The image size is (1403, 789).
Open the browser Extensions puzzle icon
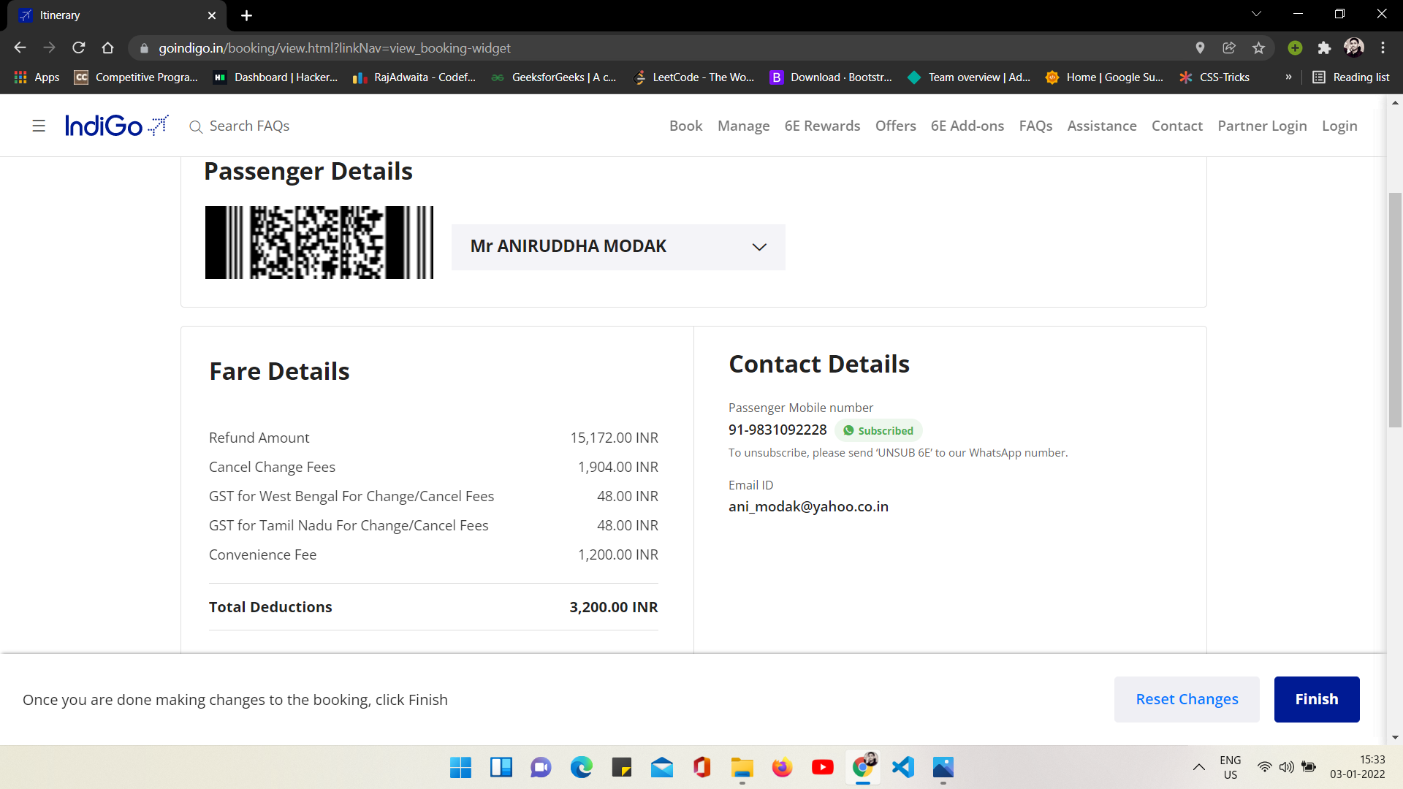pyautogui.click(x=1324, y=48)
